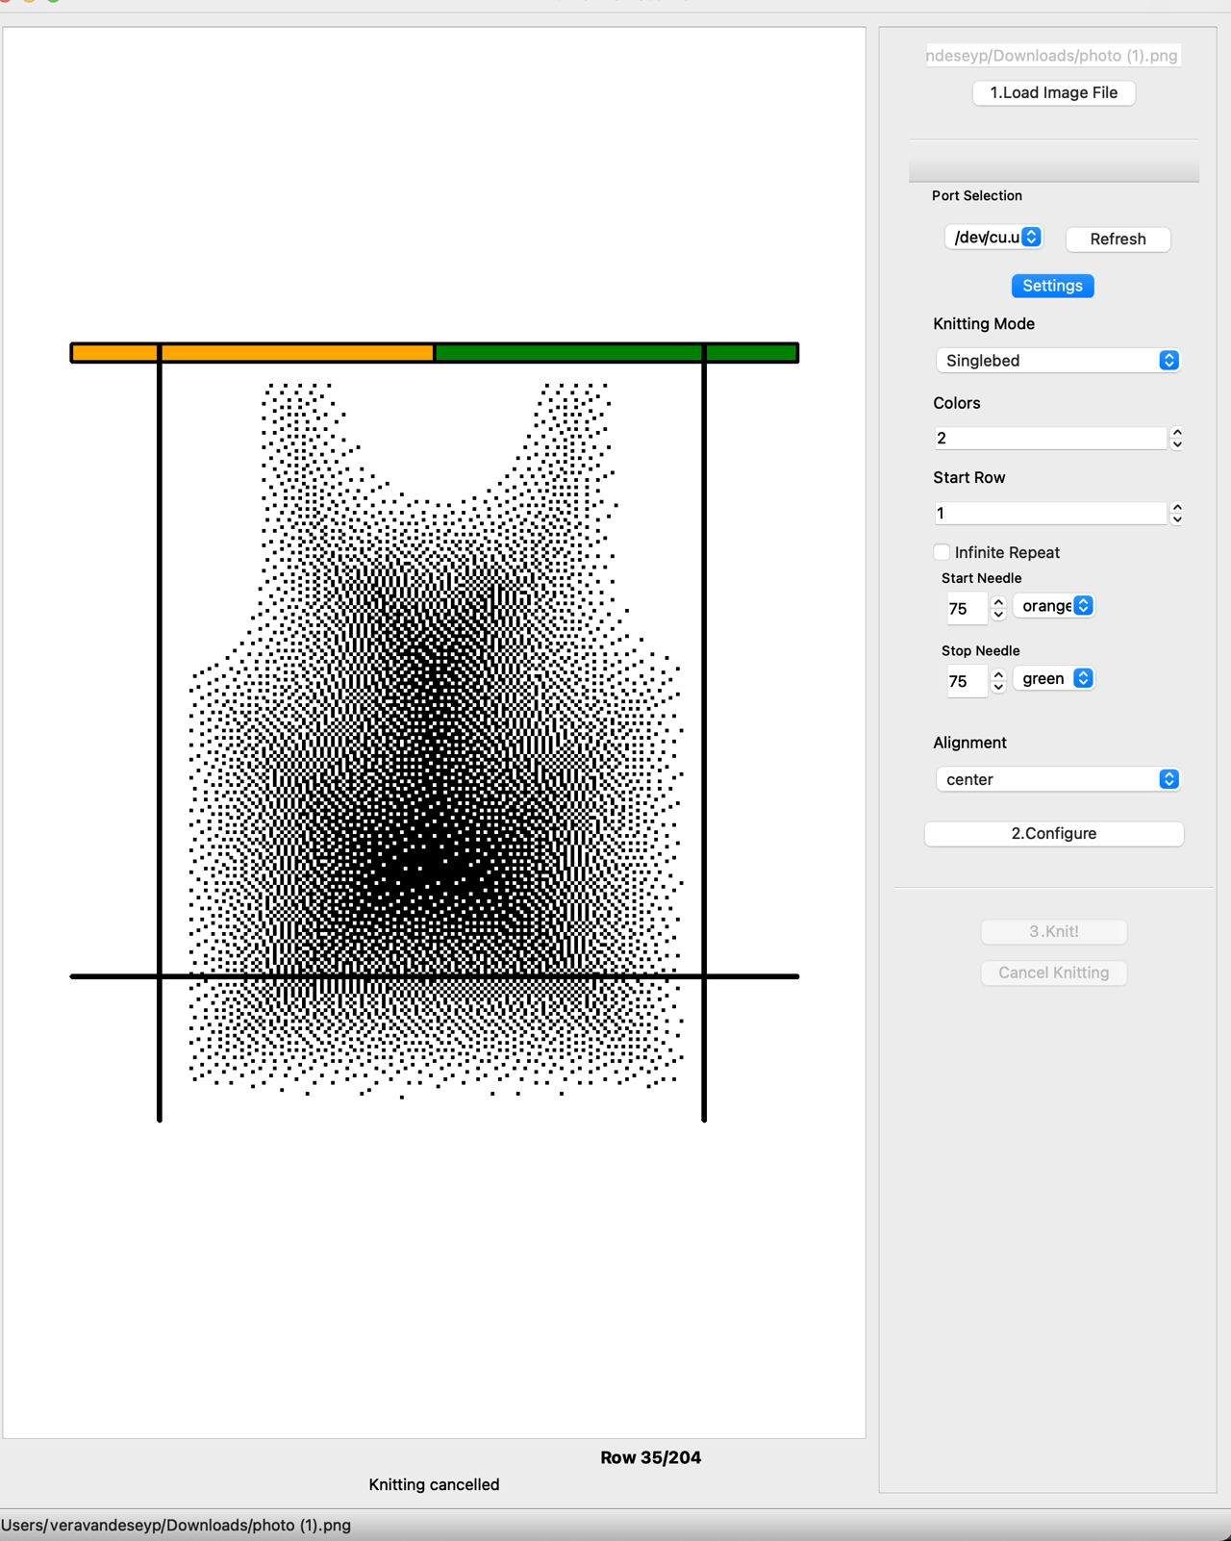Click the 2.Configure button

[1053, 834]
